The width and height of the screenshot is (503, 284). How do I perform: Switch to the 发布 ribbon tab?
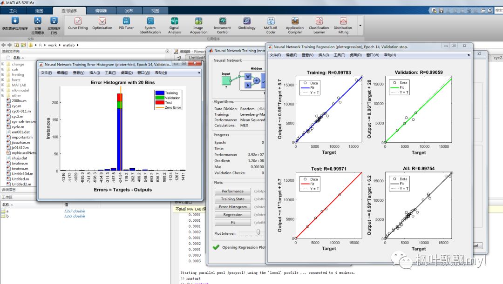point(129,11)
